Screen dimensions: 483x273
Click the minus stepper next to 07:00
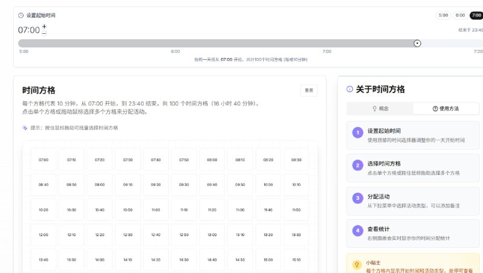click(x=44, y=33)
